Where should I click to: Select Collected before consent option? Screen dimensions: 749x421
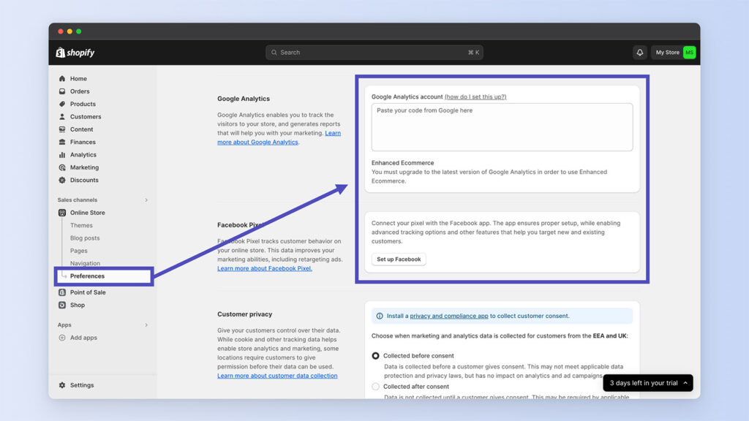376,356
